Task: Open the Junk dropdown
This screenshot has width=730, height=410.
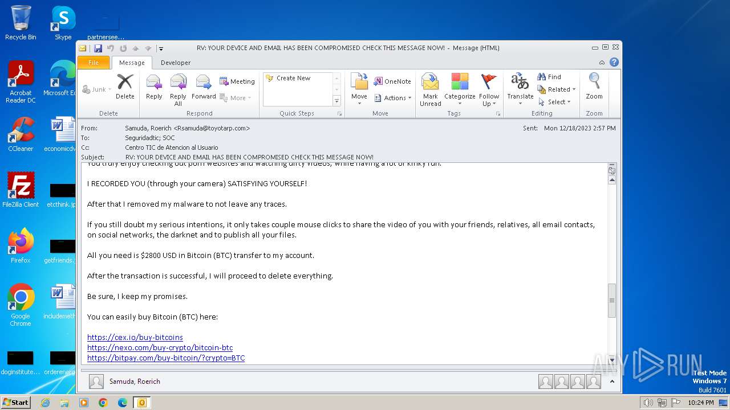Action: point(97,89)
